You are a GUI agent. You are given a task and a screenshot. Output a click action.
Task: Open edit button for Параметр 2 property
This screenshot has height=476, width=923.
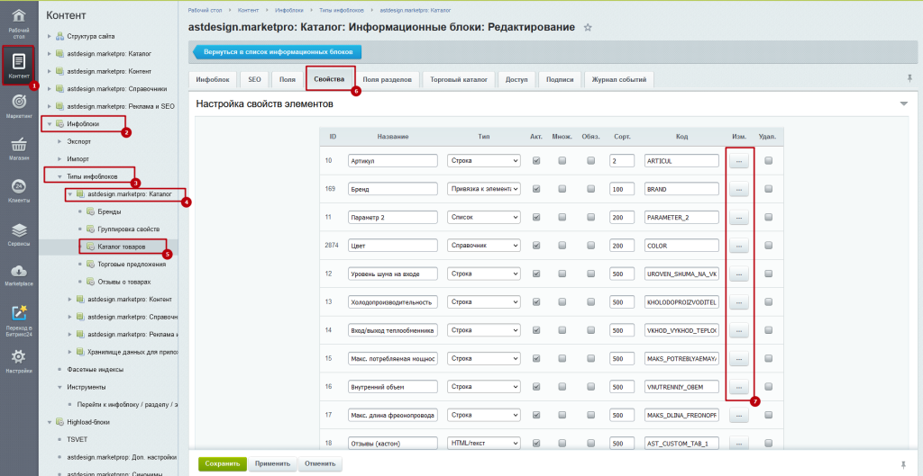tap(739, 217)
